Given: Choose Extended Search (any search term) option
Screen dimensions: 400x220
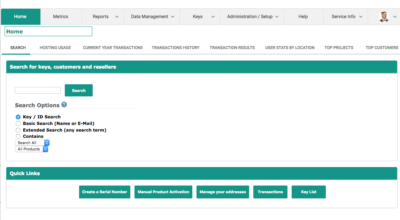Looking at the screenshot, I should click(18, 130).
